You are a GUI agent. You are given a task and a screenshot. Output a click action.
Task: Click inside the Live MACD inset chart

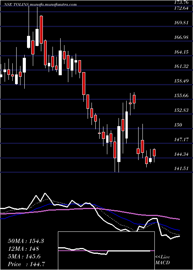pyautogui.click(x=106, y=251)
